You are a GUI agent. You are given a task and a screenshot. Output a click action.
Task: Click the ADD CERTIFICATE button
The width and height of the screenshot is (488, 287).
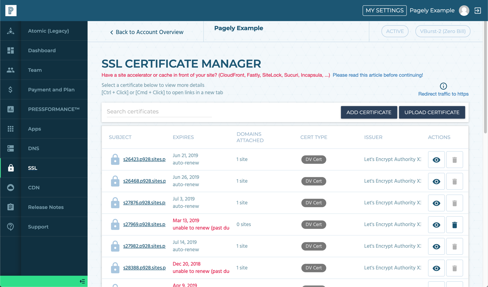[369, 112]
